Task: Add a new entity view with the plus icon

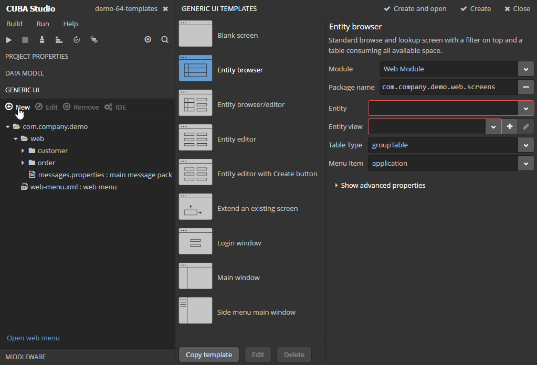Action: coord(510,126)
